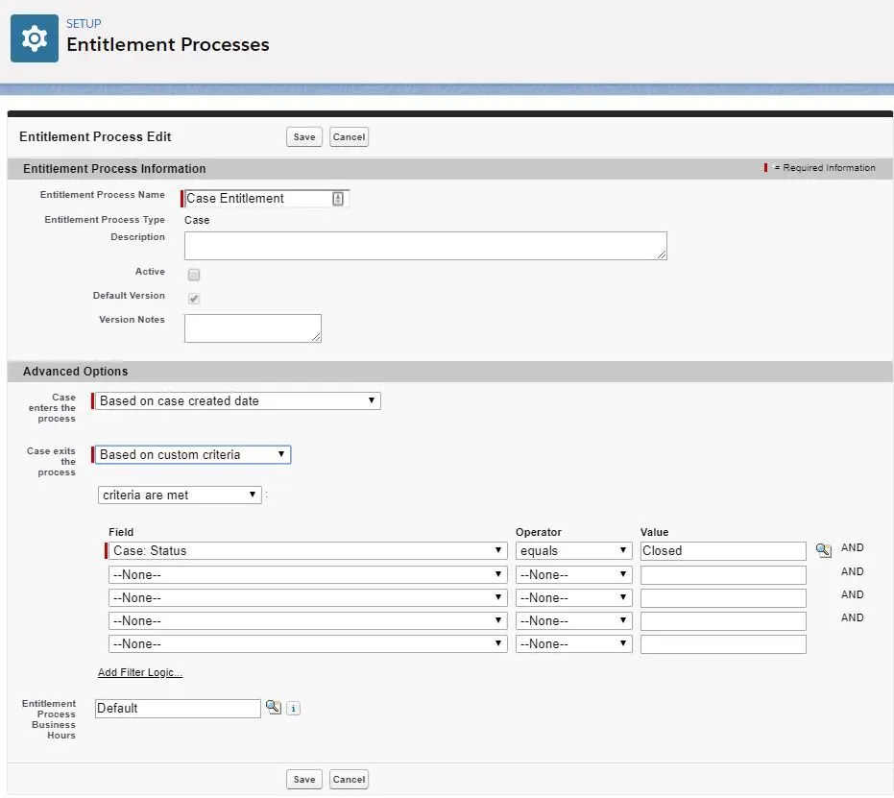Image resolution: width=894 pixels, height=798 pixels.
Task: Click the lookup icon beside Closed value
Action: [x=823, y=550]
